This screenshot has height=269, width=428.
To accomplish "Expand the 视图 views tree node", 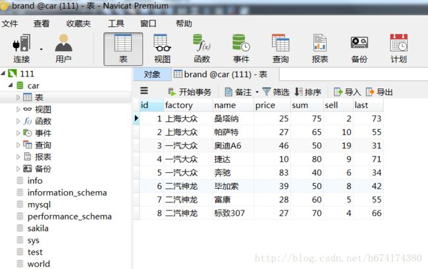I will (x=18, y=109).
